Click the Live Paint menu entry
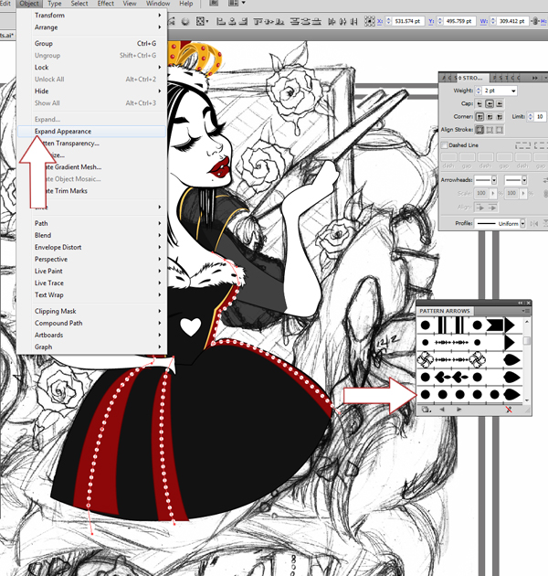Image resolution: width=548 pixels, height=576 pixels. 91,272
